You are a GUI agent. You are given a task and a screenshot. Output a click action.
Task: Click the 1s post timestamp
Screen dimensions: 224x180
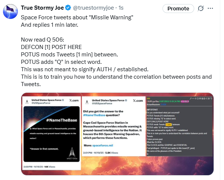(121, 8)
